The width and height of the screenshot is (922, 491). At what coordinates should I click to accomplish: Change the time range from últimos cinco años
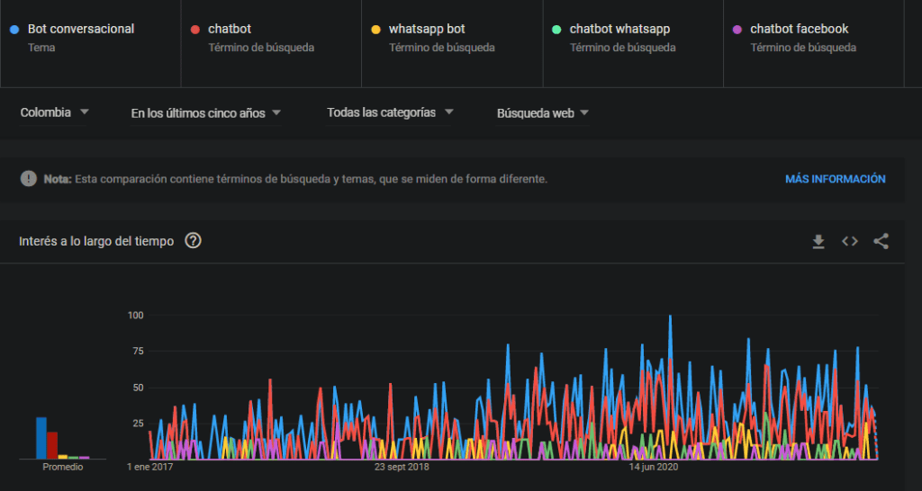pos(206,113)
